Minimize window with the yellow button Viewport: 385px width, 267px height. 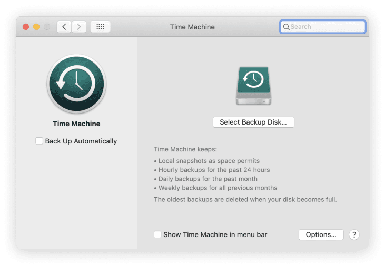pyautogui.click(x=36, y=27)
